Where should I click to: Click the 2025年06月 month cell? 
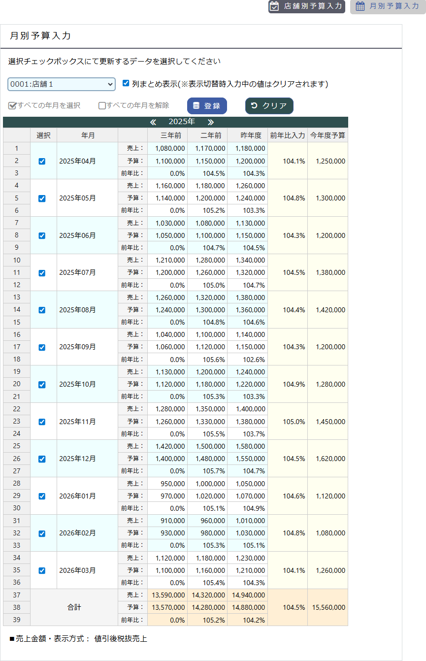point(88,235)
